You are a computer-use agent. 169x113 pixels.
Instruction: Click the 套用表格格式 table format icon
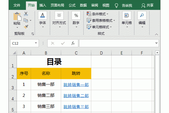point(89,20)
